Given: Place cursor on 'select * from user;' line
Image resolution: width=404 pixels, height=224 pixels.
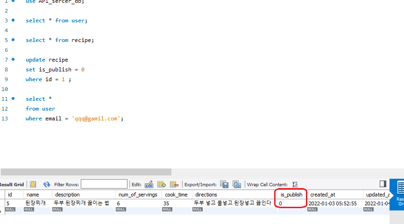Looking at the screenshot, I should point(57,21).
